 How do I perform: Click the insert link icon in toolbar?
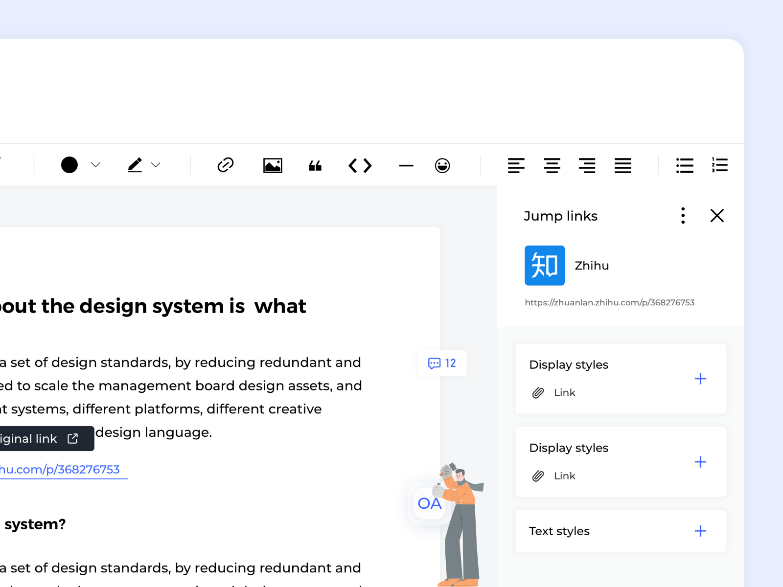[225, 165]
